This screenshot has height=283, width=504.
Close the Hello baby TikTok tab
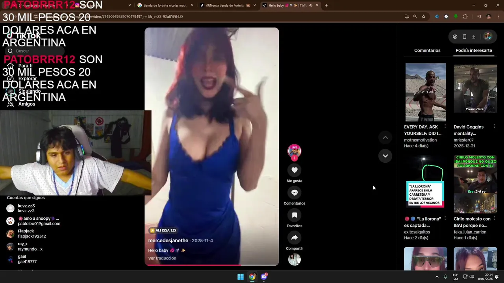(317, 6)
